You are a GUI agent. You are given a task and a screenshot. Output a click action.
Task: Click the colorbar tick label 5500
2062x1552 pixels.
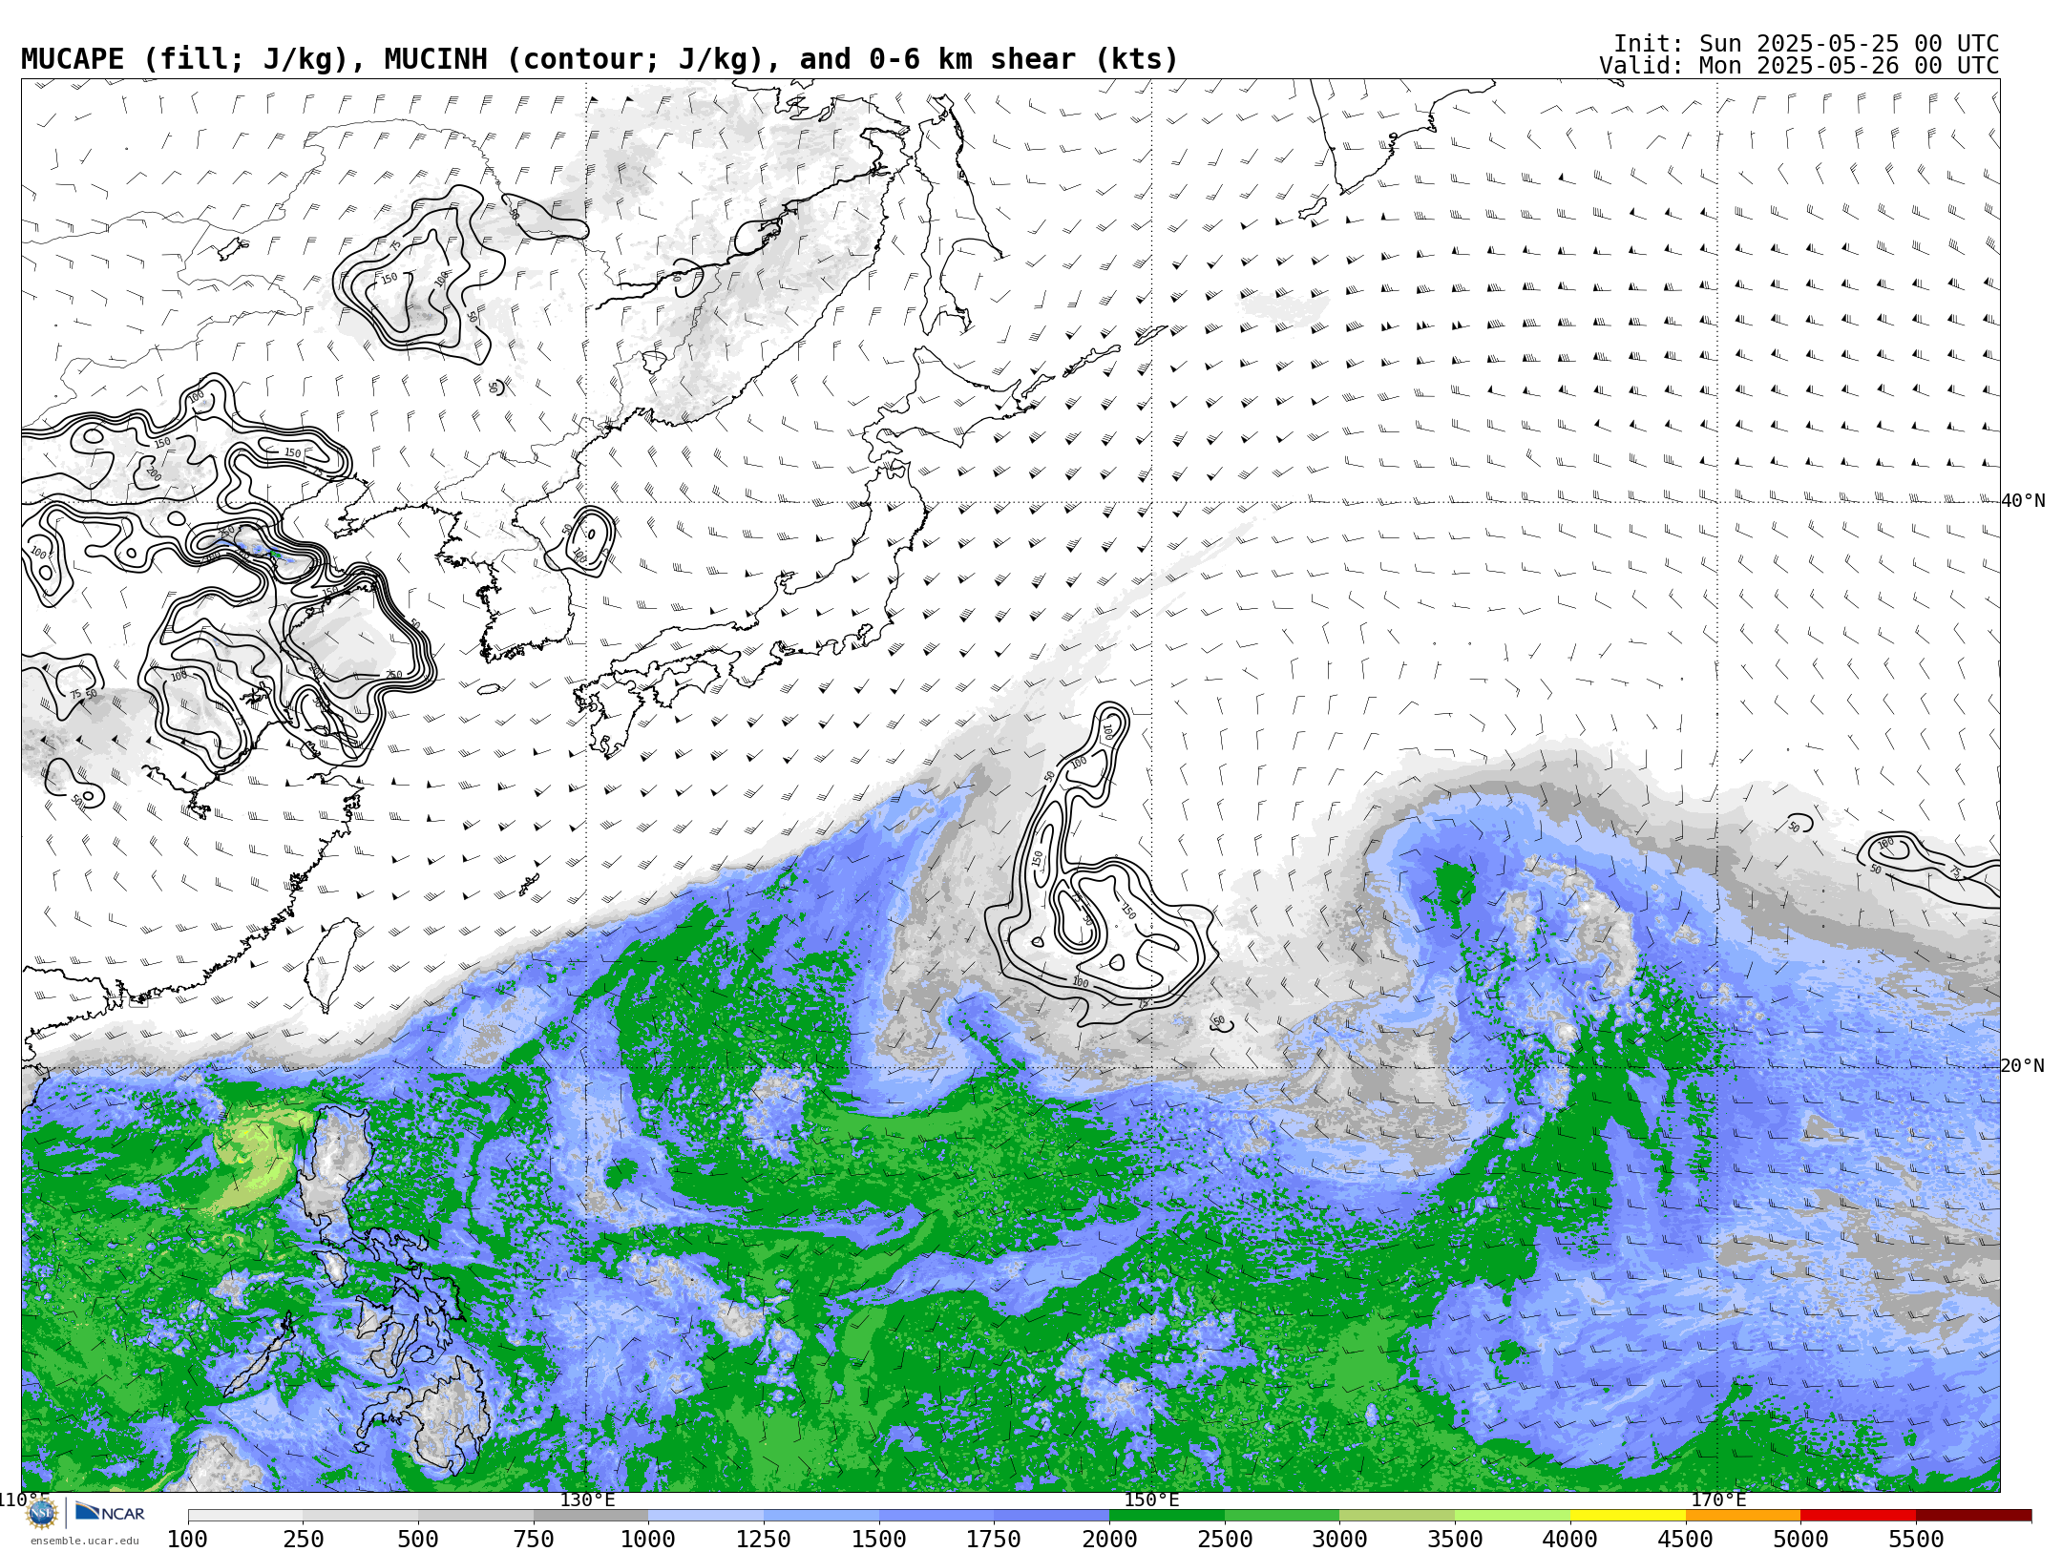1916,1540
